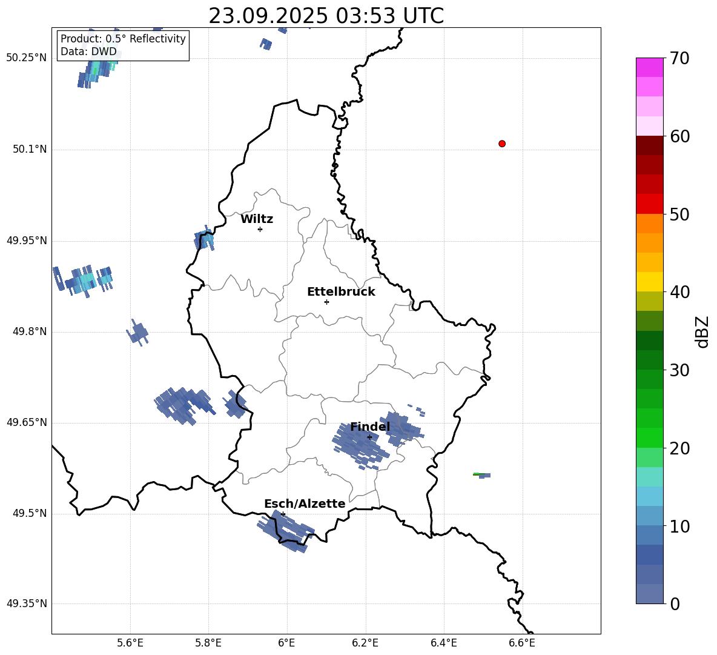This screenshot has height=655, width=717.
Task: Click the 6°E longitude label
Action: pyautogui.click(x=286, y=643)
